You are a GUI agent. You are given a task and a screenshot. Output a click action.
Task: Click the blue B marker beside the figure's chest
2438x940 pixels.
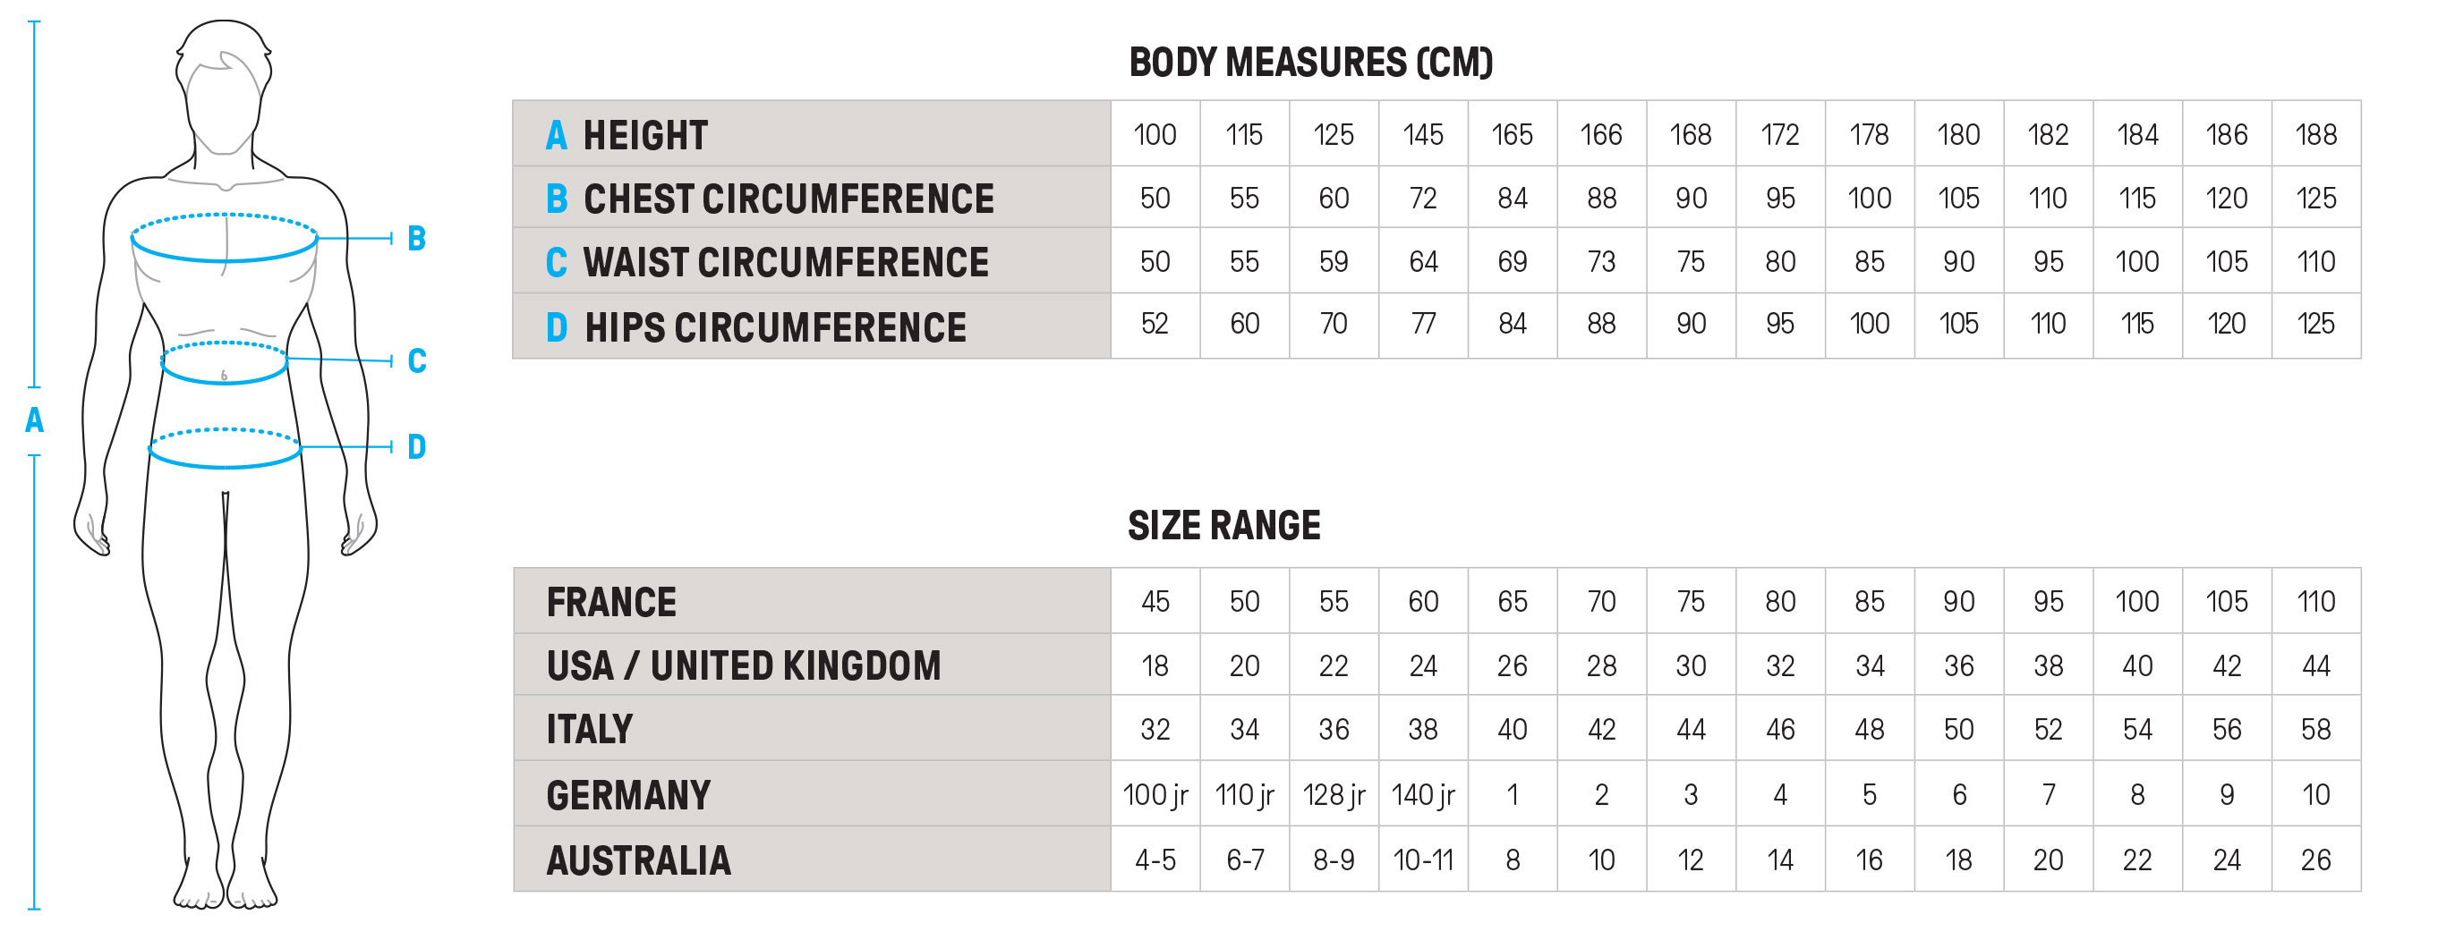tap(416, 238)
